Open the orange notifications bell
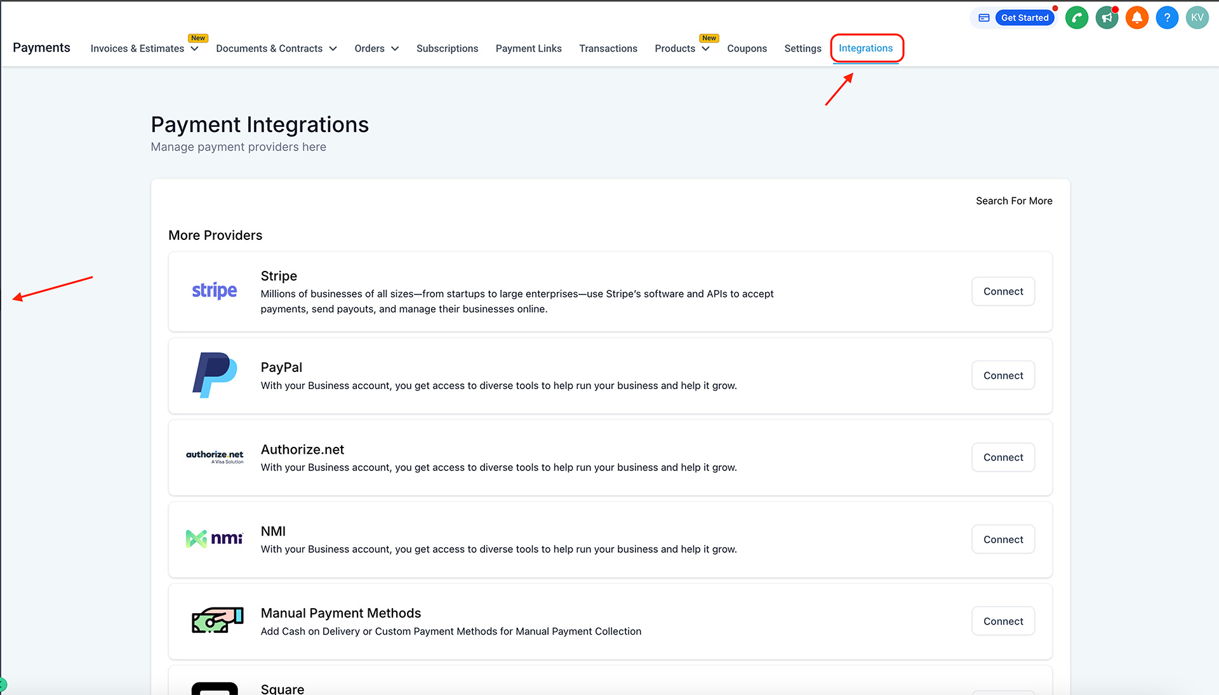Screen dimensions: 1219x695 1136,18
